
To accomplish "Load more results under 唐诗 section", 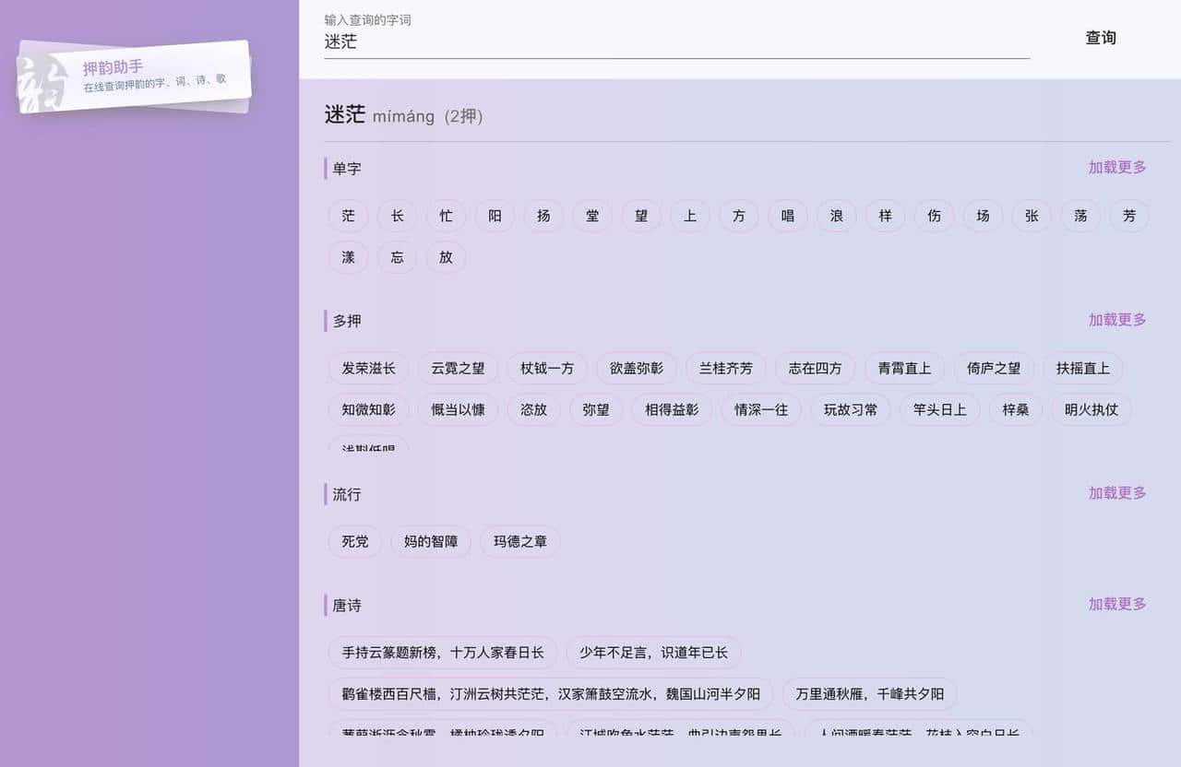I will coord(1116,604).
